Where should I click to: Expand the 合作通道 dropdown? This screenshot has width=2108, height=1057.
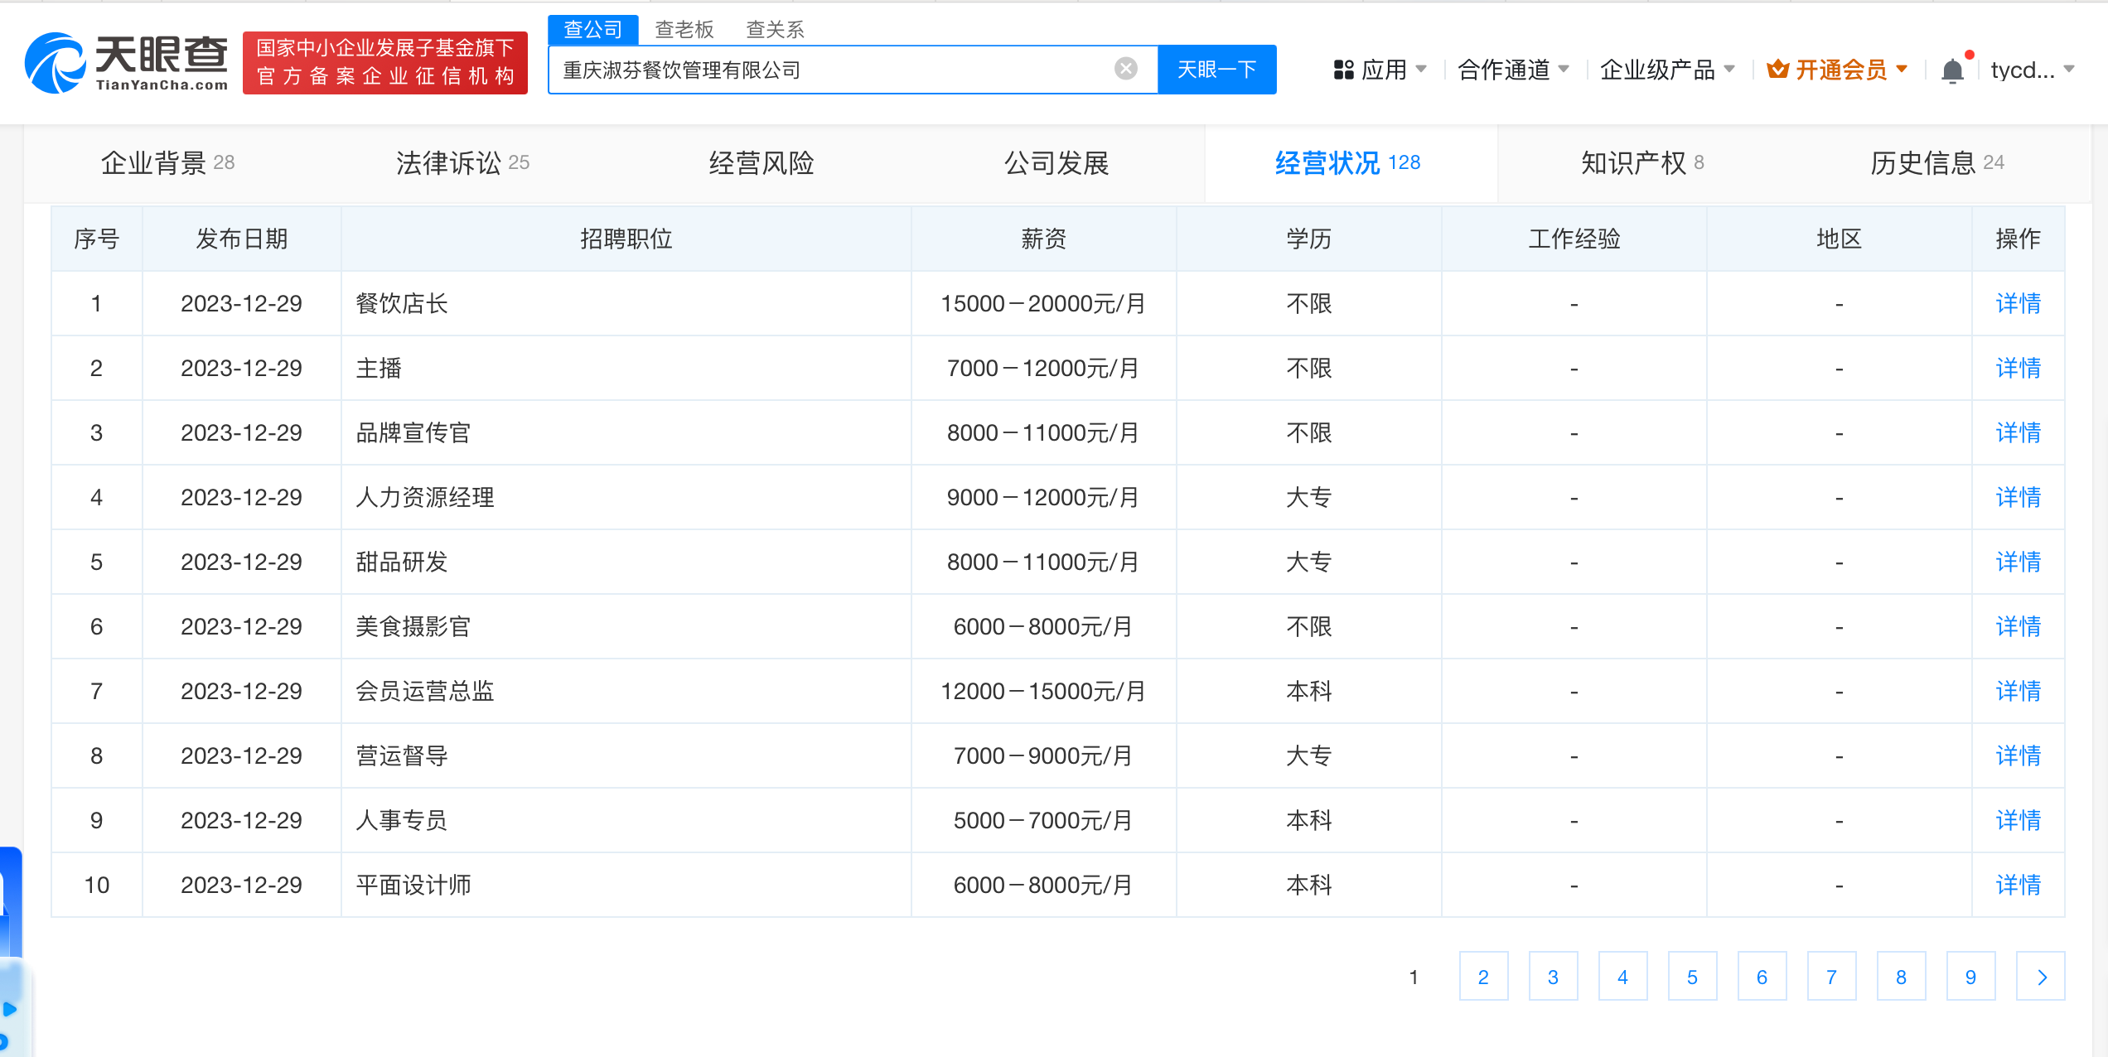coord(1564,70)
